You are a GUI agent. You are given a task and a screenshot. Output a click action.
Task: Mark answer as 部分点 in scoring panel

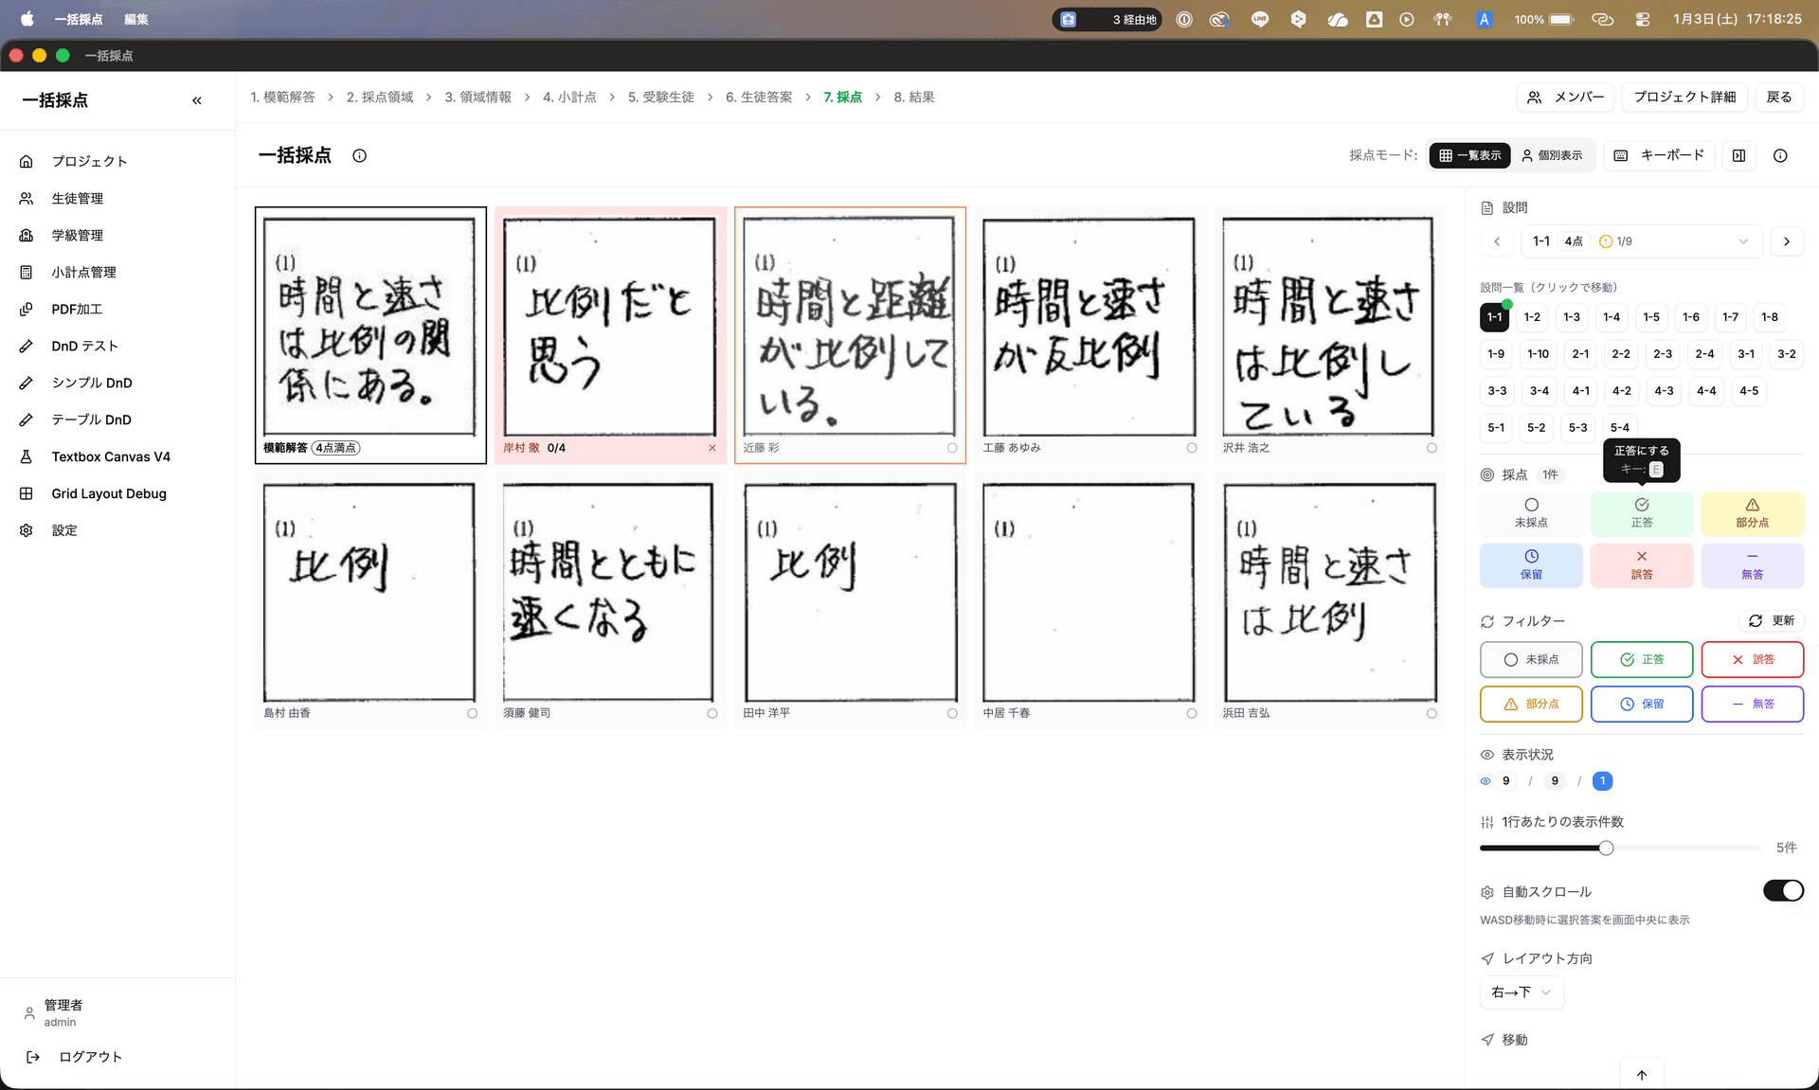pyautogui.click(x=1751, y=513)
